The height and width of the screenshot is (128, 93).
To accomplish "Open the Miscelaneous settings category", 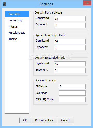I will pos(17,33).
